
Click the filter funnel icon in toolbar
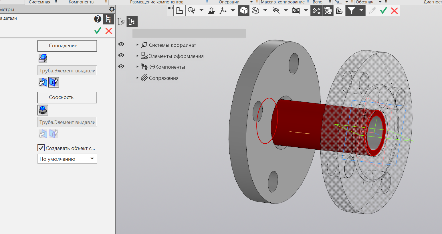[351, 11]
